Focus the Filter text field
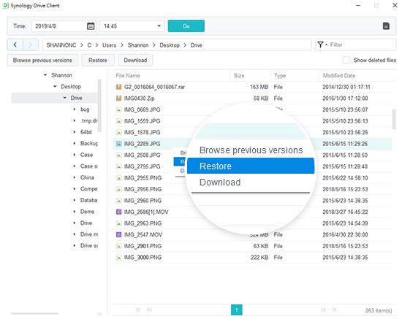This screenshot has width=402, height=319. click(x=362, y=45)
